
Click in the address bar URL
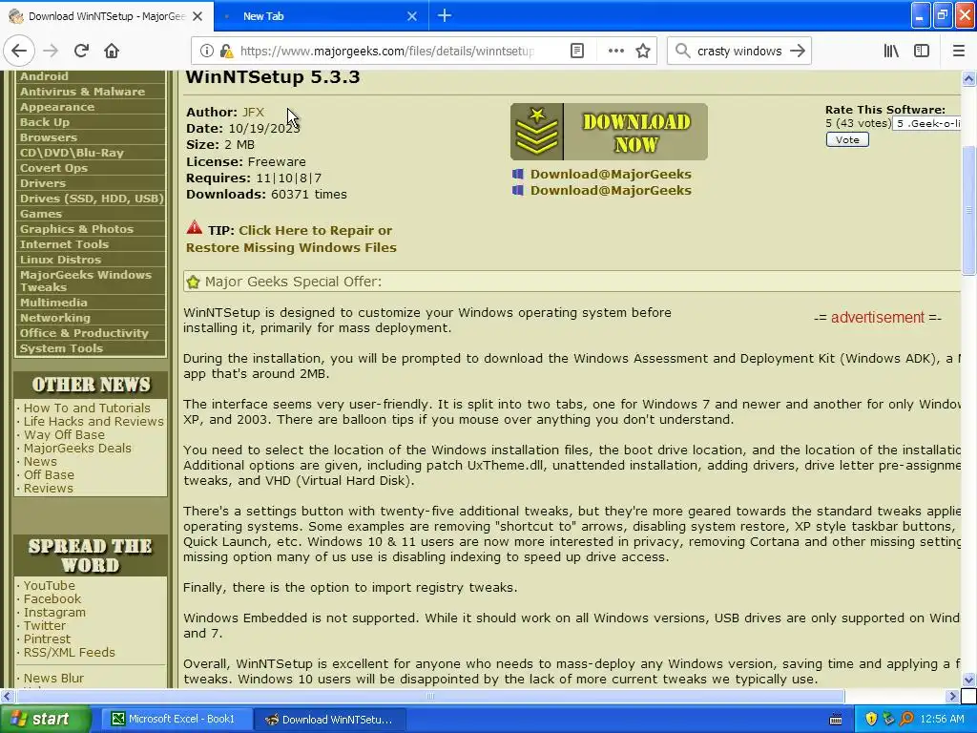coord(386,52)
